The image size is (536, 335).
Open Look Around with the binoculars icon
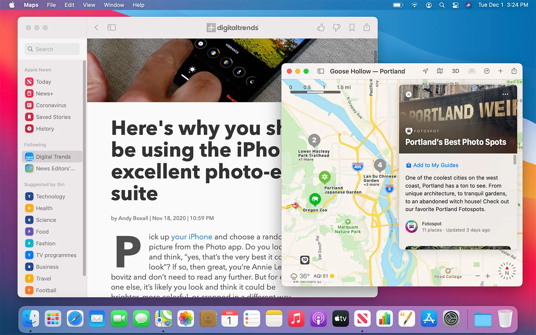(x=472, y=71)
